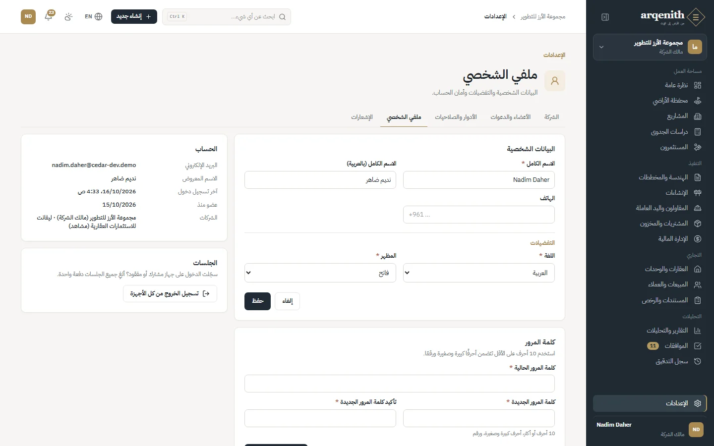Image resolution: width=714 pixels, height=446 pixels.
Task: Collapse the sidebar panel icon
Action: tap(605, 17)
